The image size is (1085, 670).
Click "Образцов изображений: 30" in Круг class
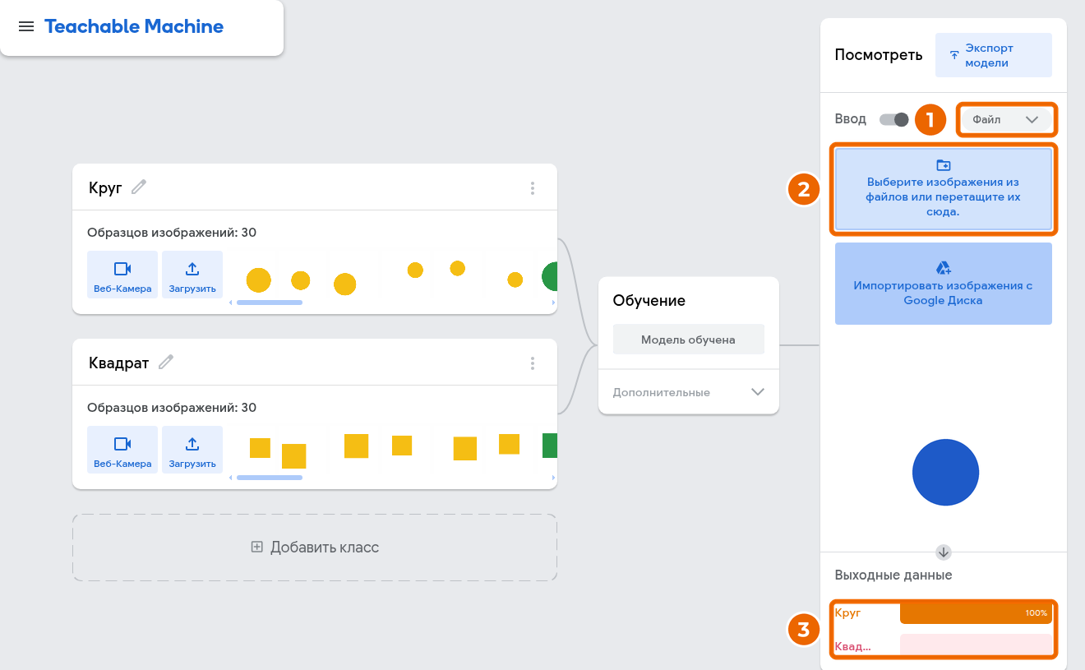[172, 233]
